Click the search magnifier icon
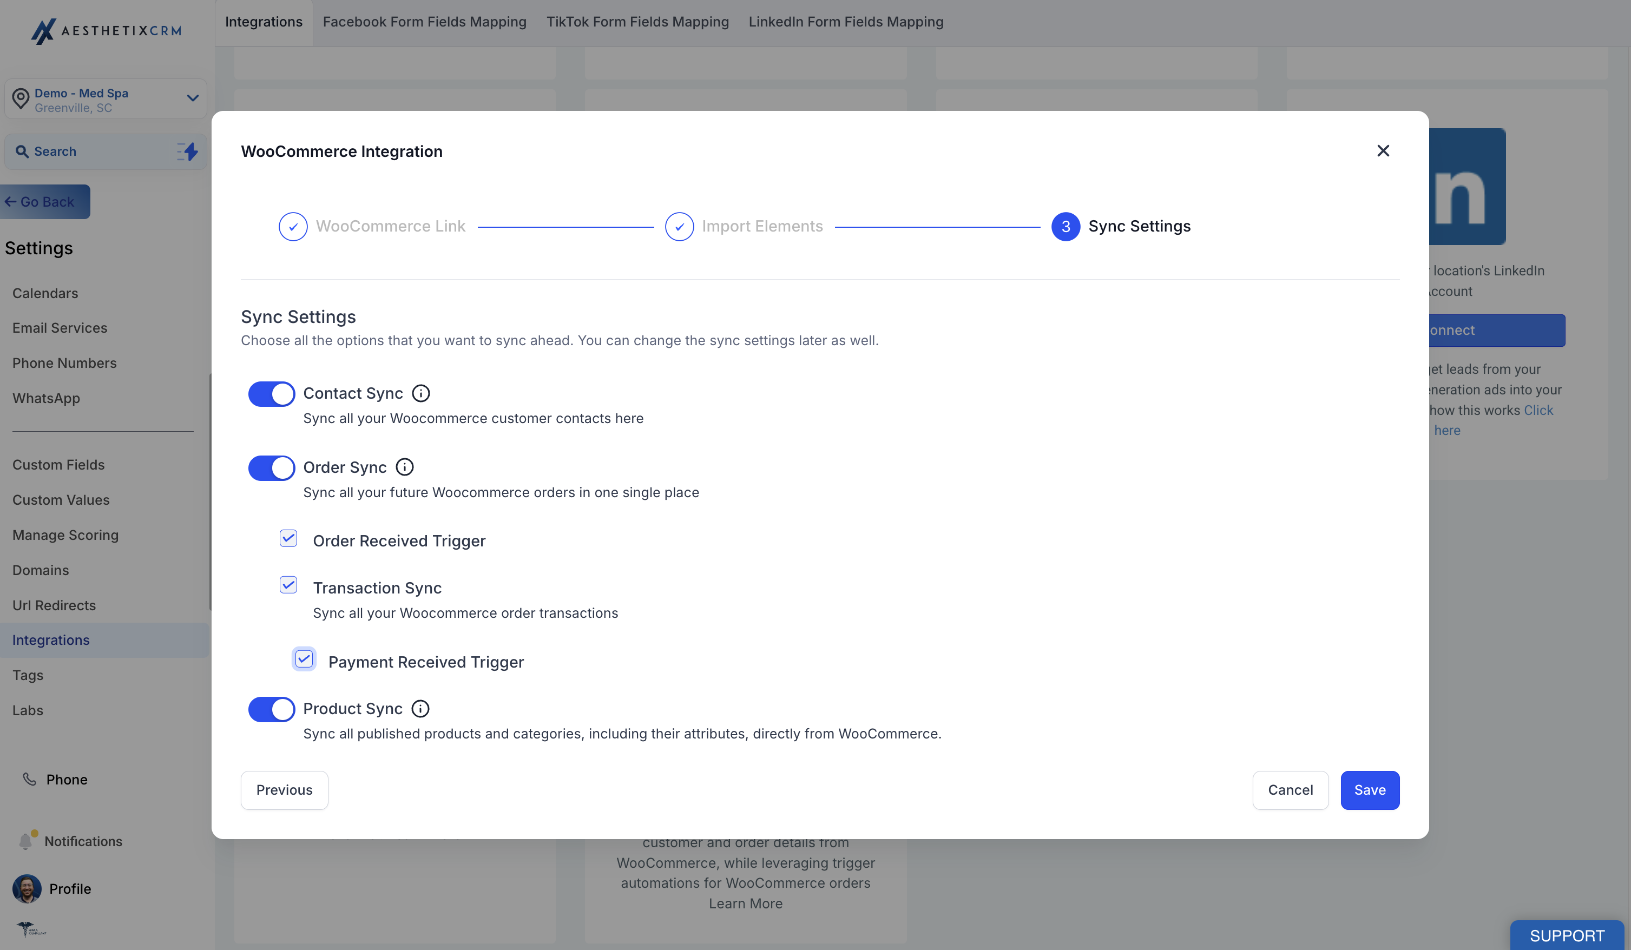The image size is (1631, 950). 22,151
